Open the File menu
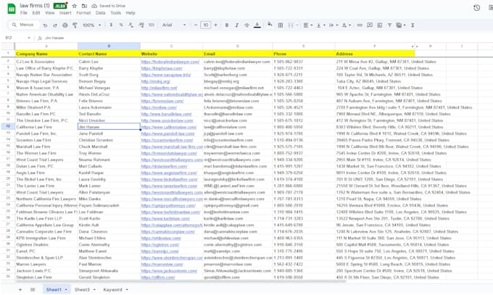Viewport: 493px width, 295px height. point(24,13)
